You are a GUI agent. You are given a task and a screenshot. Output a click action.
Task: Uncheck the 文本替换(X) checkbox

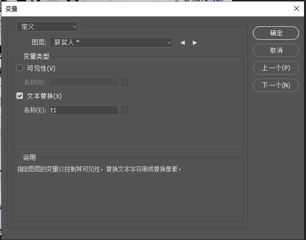tap(19, 96)
